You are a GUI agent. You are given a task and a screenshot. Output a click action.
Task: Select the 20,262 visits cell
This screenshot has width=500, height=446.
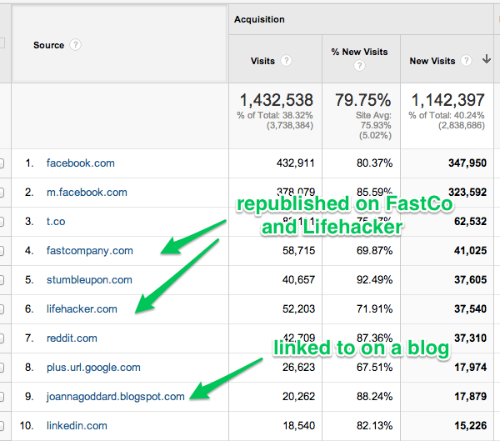coord(298,397)
